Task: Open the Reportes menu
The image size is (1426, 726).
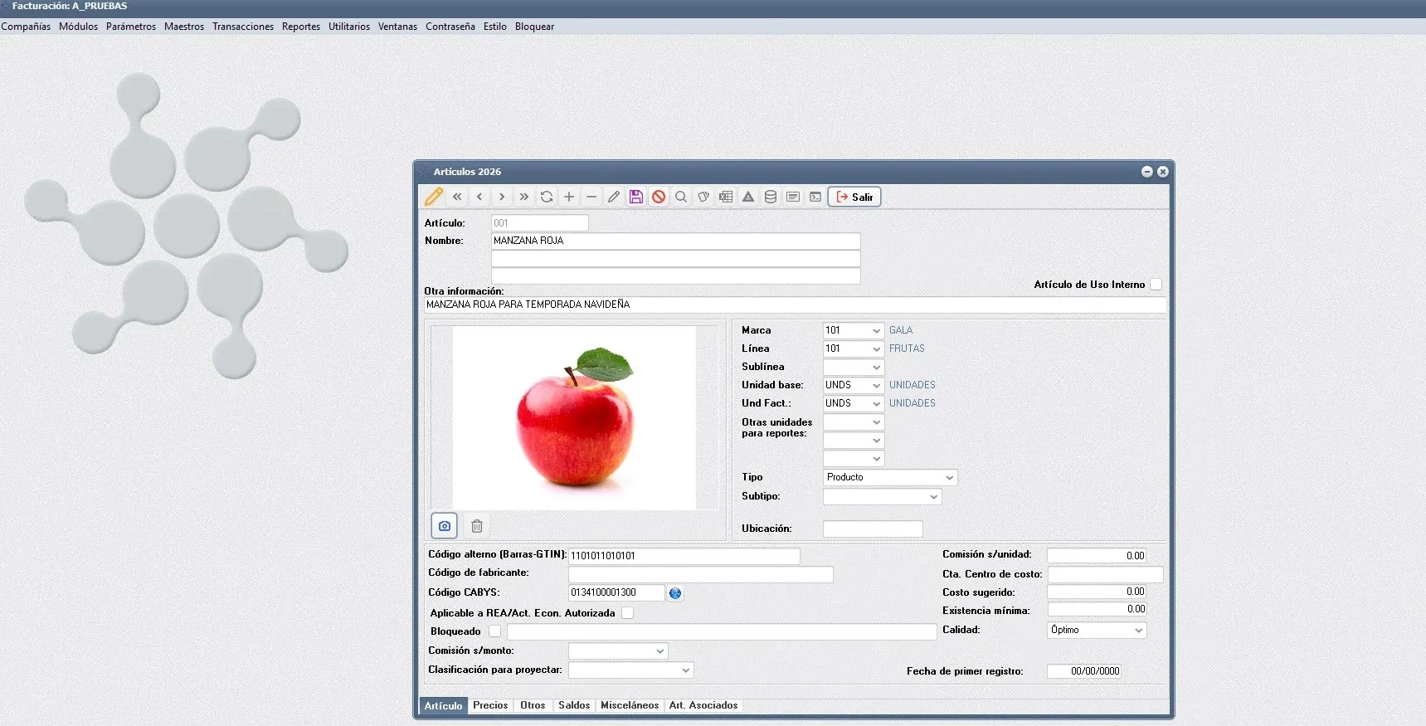Action: [301, 27]
